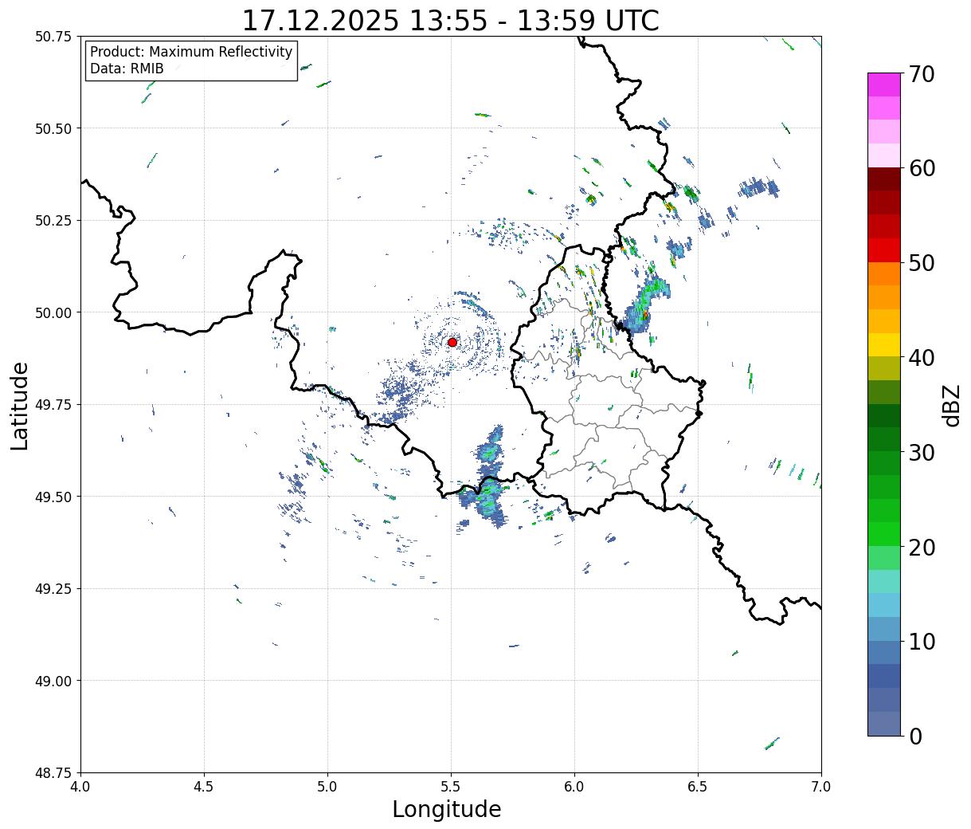Screen dimensions: 971x829
Task: Click latitude tick label 50.25
Action: 53,221
